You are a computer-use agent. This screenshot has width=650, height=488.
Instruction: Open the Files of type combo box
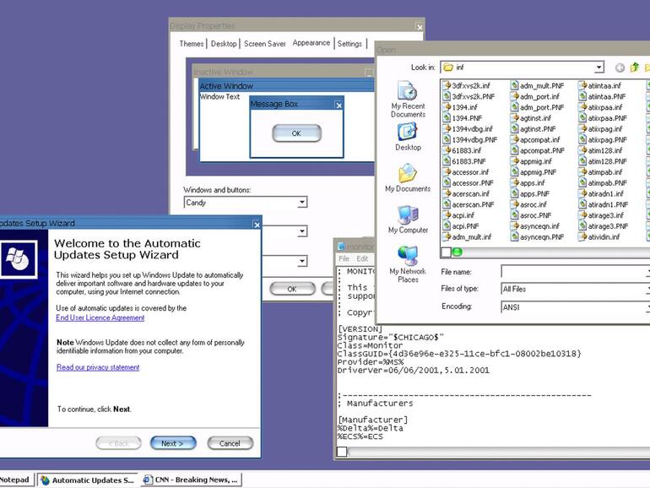coord(576,289)
